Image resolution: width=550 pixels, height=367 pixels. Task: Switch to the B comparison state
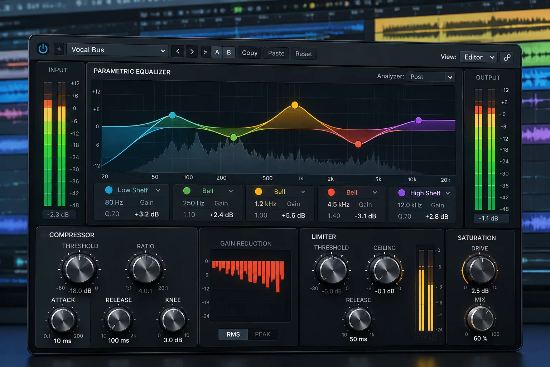point(229,53)
